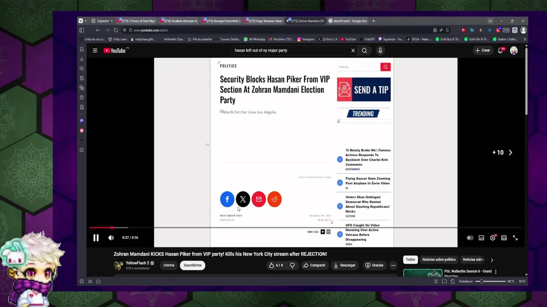The height and width of the screenshot is (307, 547).
Task: Seek on the video progress bar
Action: click(305, 228)
